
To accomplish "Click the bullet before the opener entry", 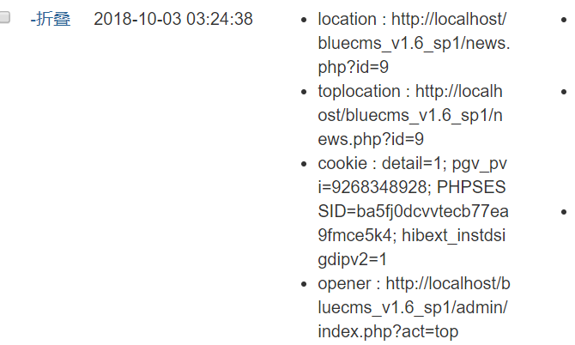I will tap(306, 284).
